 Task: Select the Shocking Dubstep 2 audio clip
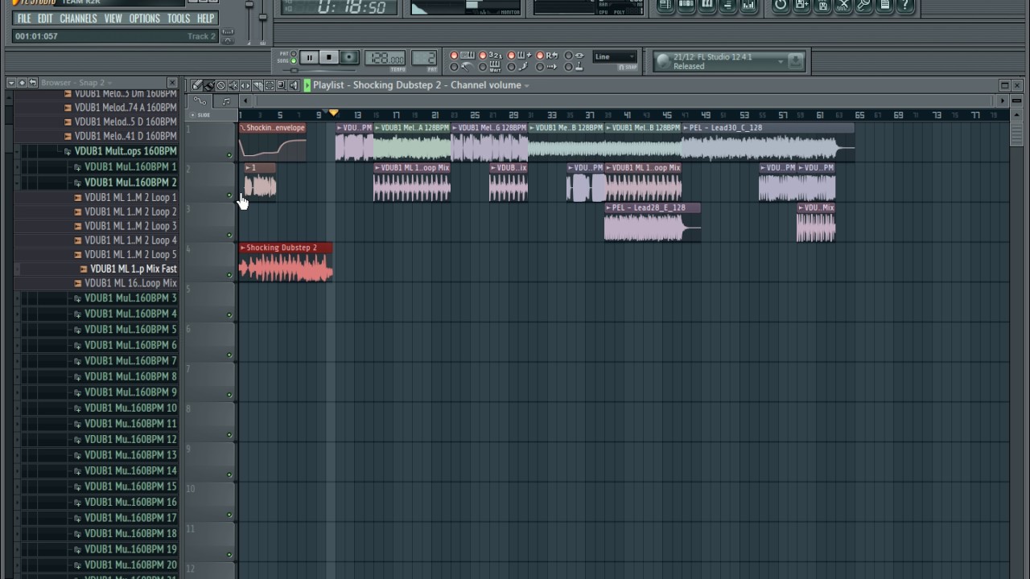click(286, 263)
